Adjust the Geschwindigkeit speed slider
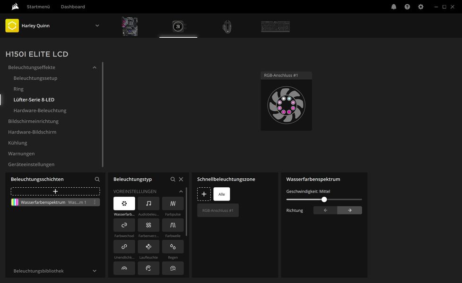 324,200
